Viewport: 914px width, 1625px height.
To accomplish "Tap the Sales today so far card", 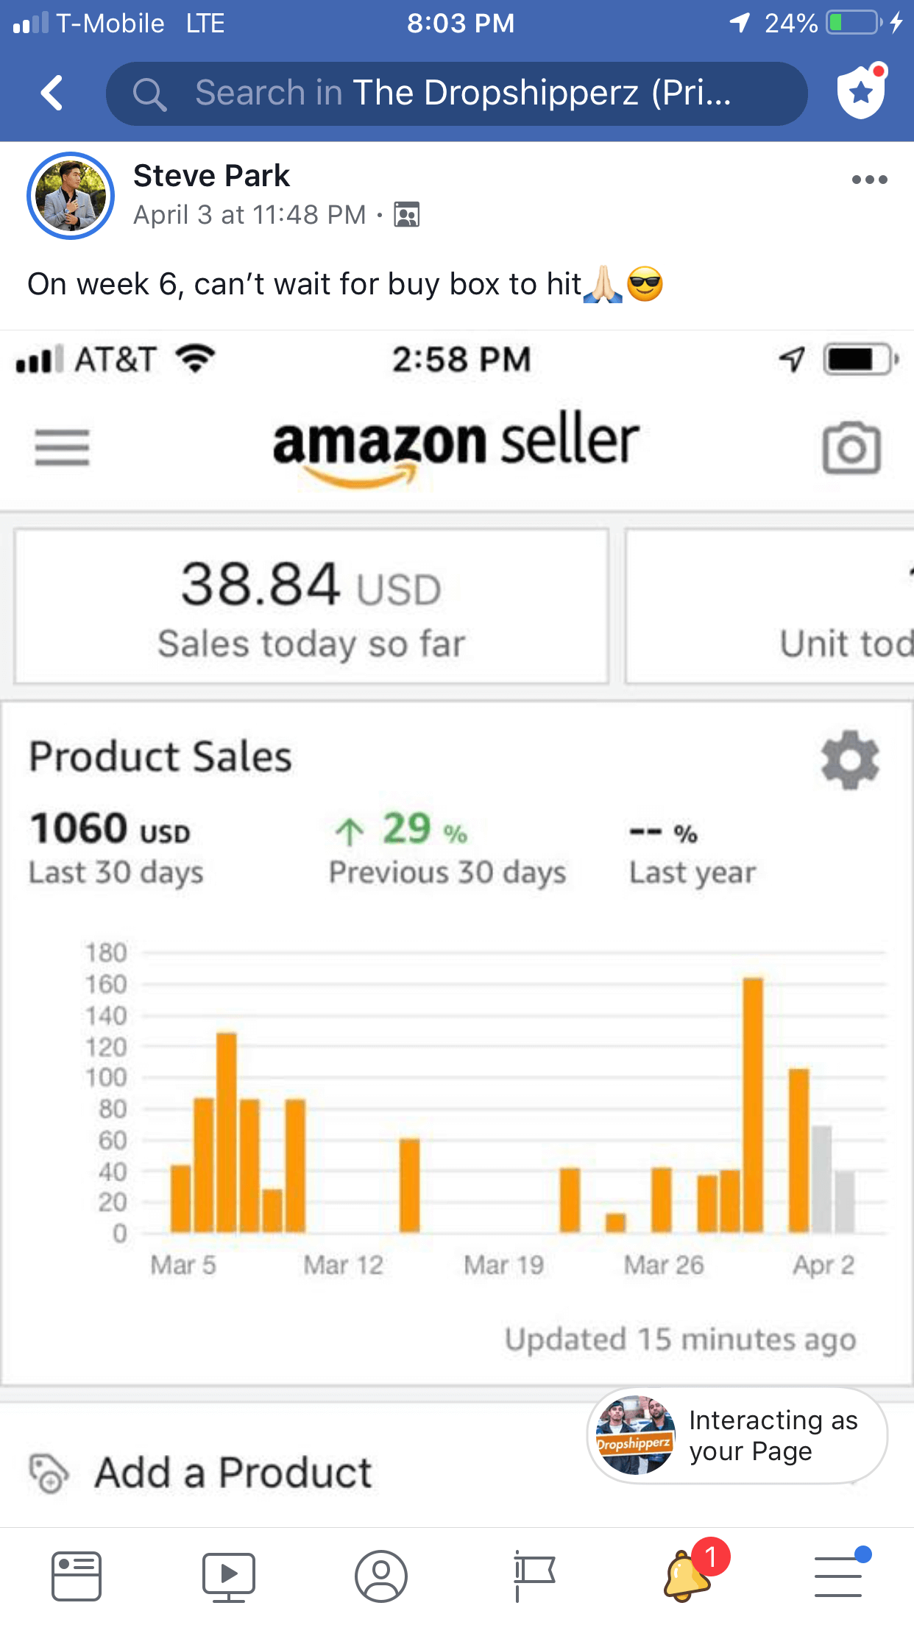I will [311, 606].
